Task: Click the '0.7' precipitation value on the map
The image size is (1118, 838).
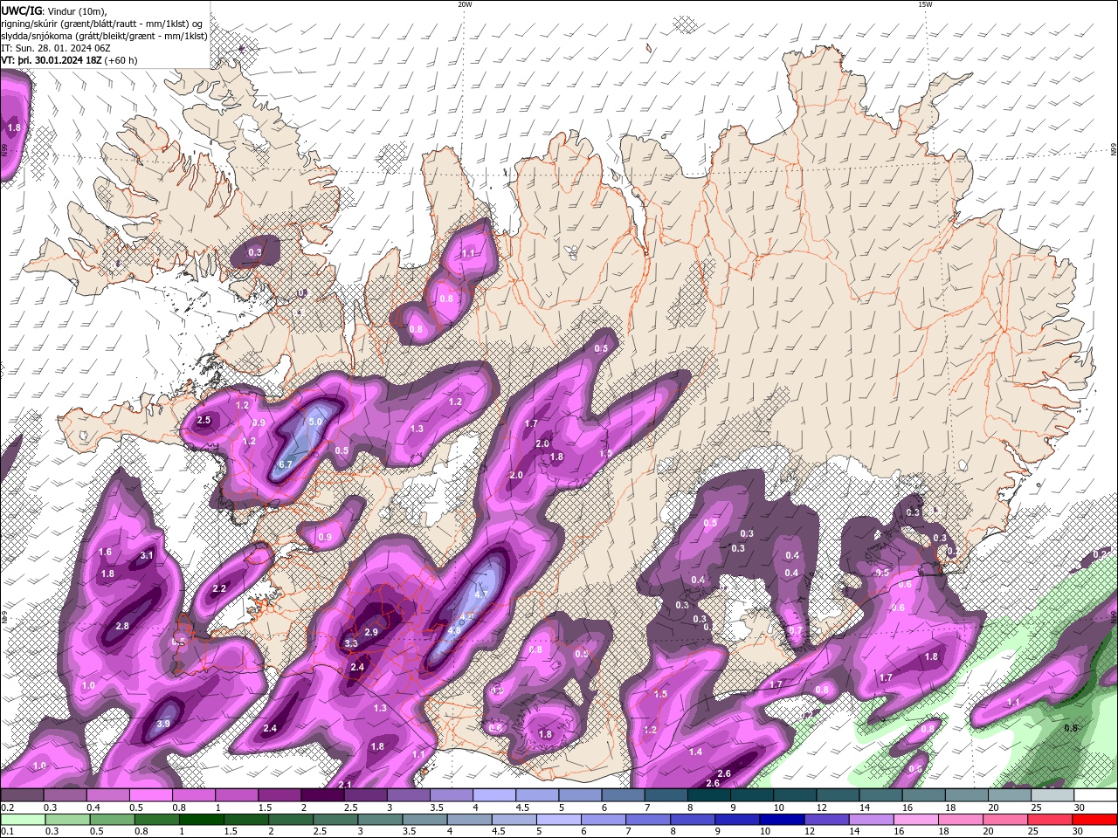Action: (x=795, y=630)
